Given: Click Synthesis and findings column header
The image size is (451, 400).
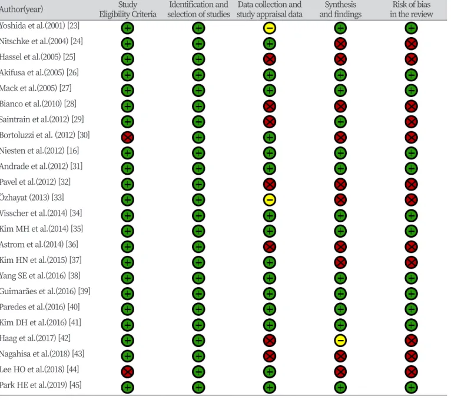Looking at the screenshot, I should 340,9.
